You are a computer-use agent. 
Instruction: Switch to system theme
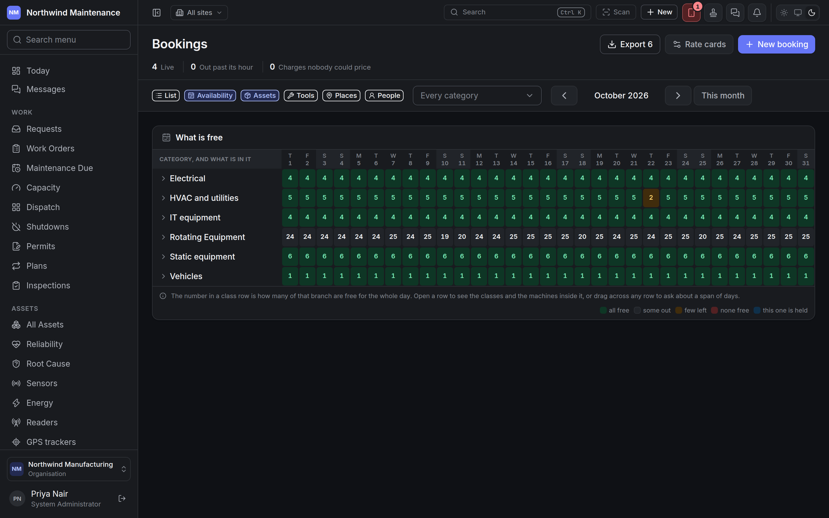[x=798, y=13]
